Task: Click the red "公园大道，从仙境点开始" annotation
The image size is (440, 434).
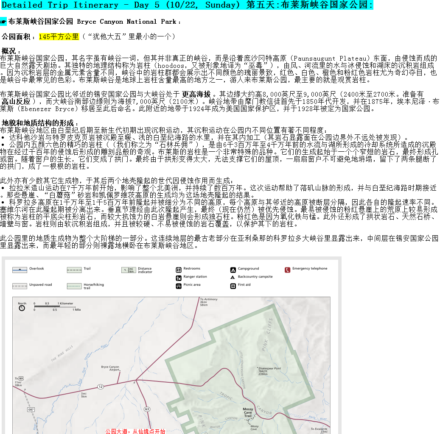Action: [135, 431]
